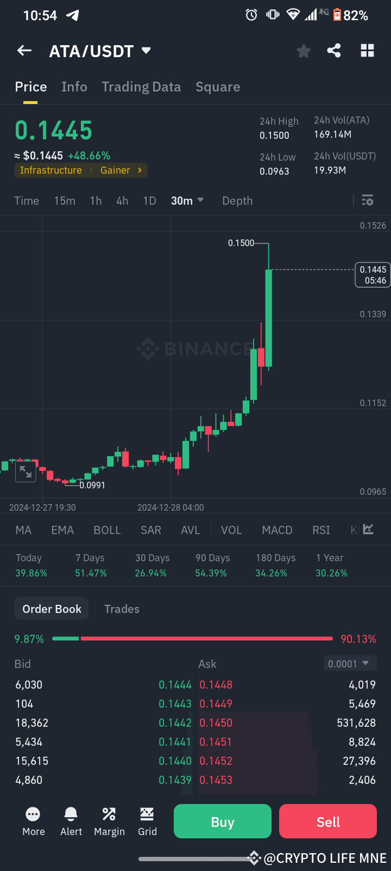Share this trading pair via the share icon

point(334,50)
